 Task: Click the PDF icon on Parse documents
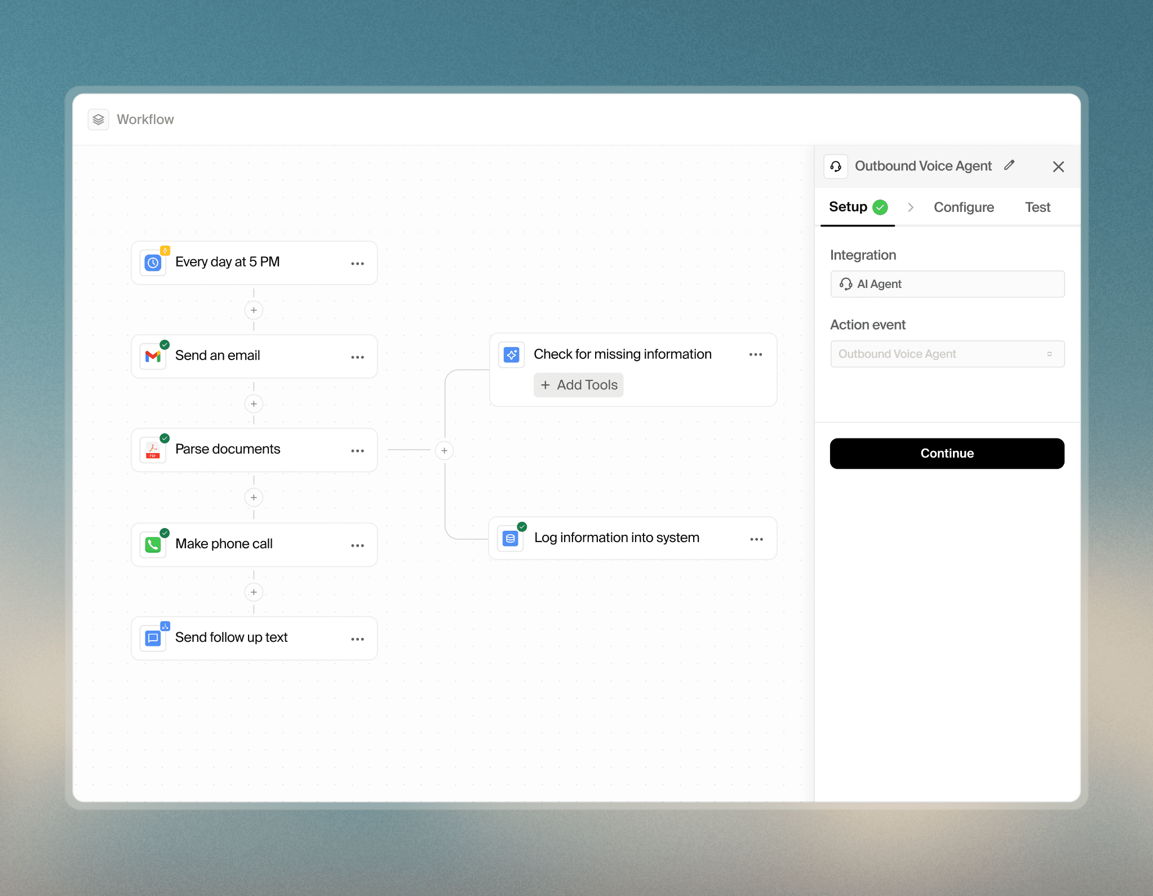pos(153,450)
